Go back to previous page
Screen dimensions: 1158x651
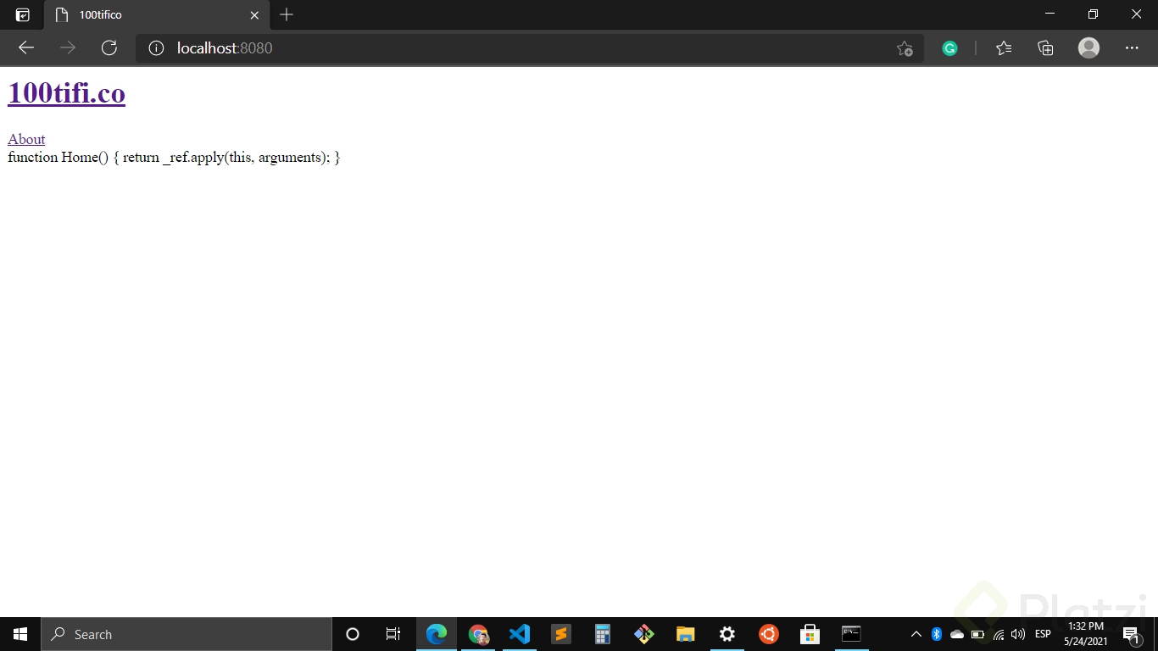(26, 48)
